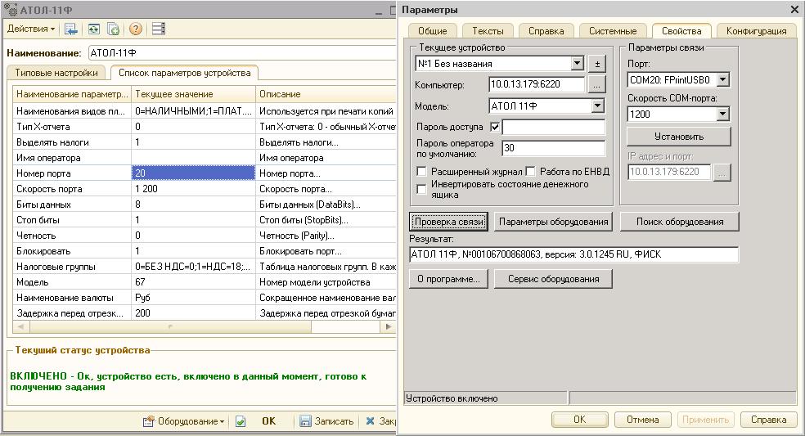Click the Справка button at dialog bottom
This screenshot has height=436, width=805.
coord(768,420)
